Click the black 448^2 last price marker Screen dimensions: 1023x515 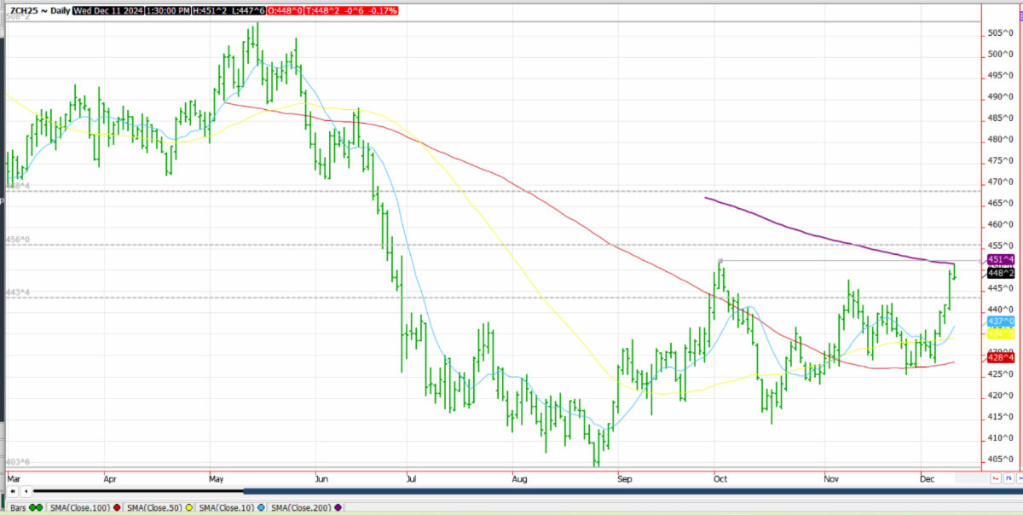click(1000, 273)
